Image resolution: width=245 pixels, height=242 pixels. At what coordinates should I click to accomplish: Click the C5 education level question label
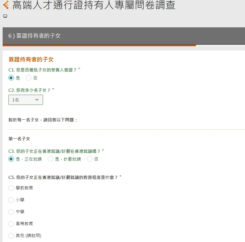click(x=63, y=177)
